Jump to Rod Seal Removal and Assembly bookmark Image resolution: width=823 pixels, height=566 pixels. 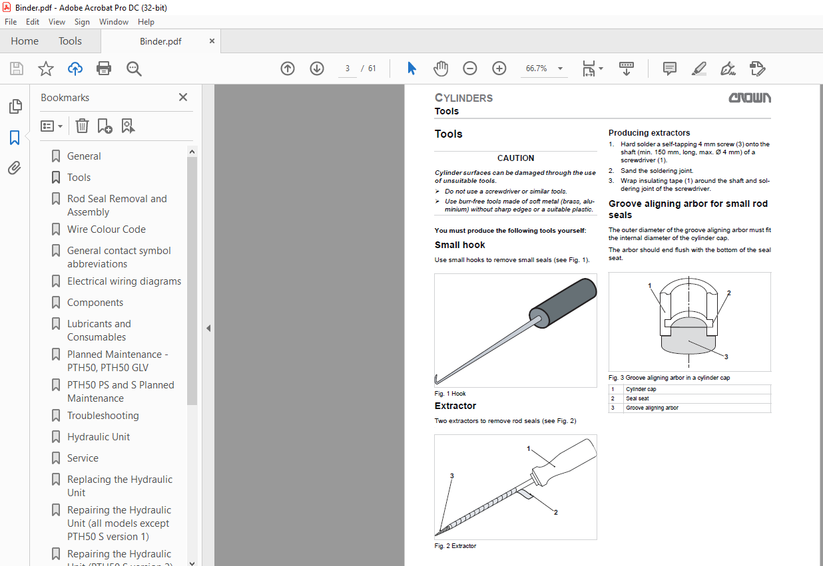[x=117, y=206]
